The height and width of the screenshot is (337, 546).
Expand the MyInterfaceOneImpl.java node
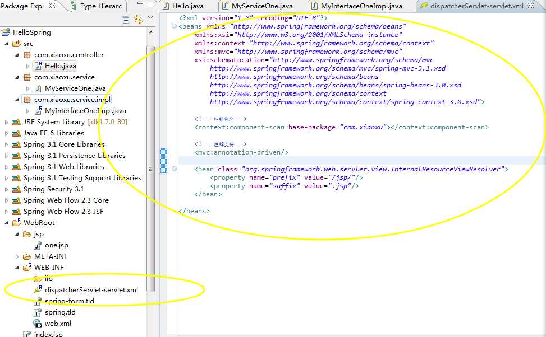point(28,111)
